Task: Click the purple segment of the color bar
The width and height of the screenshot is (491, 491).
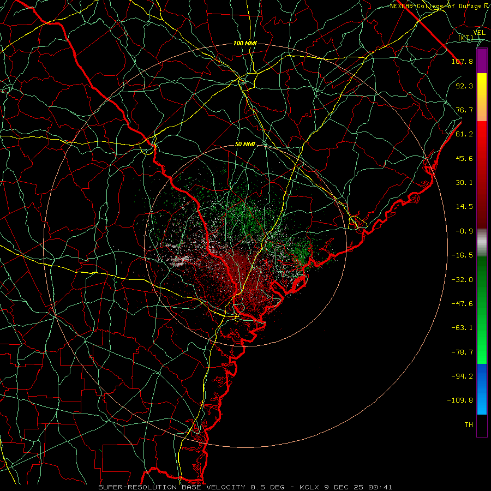Action: (482, 61)
